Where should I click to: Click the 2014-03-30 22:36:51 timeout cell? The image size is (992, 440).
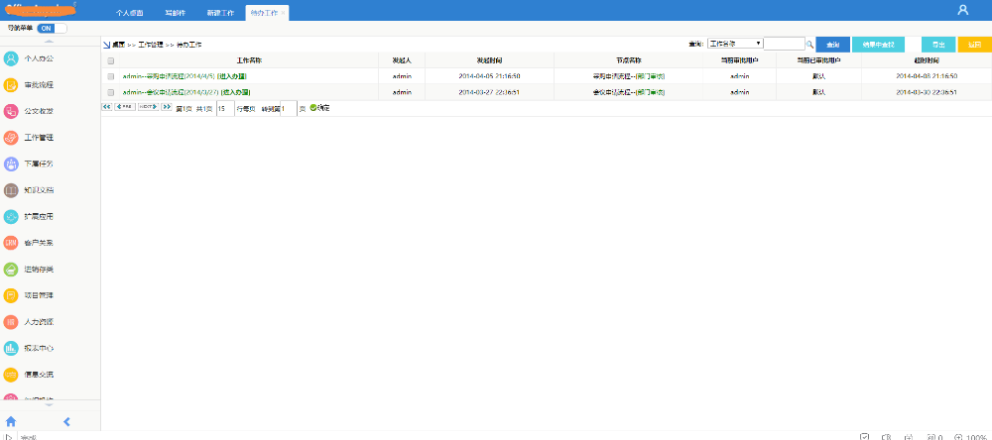927,92
